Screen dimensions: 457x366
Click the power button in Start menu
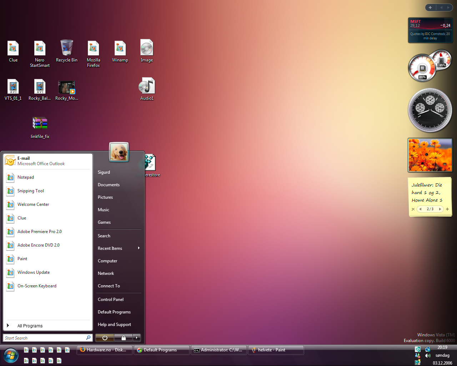(105, 338)
